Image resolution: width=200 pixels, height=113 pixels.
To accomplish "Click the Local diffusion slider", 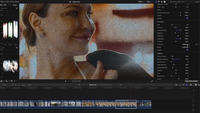I will point(176,65).
